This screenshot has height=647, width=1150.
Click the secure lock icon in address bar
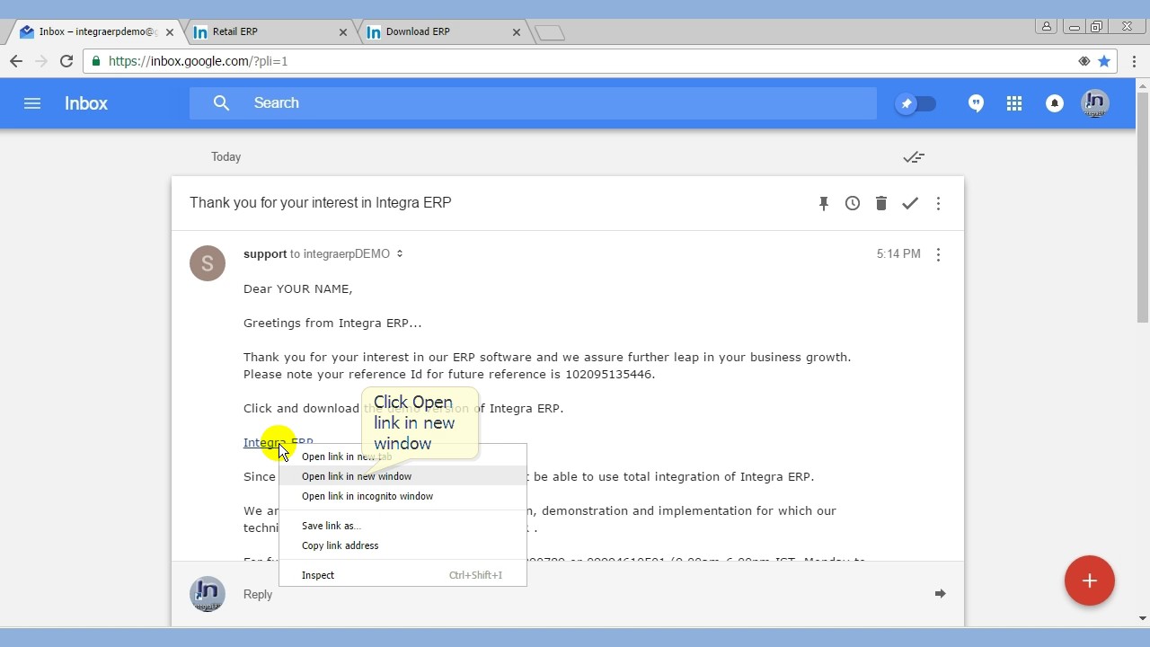96,61
